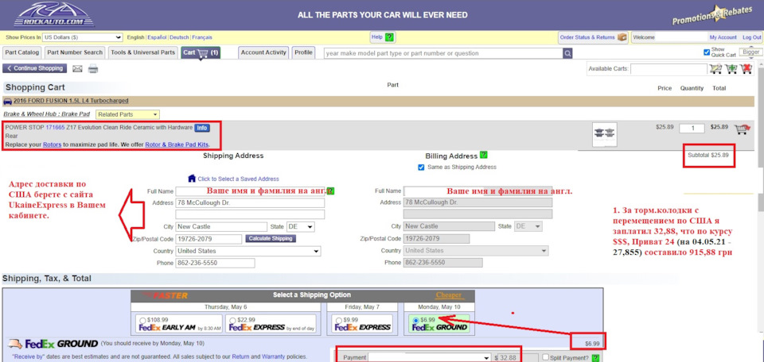Click the Log Out link

click(x=752, y=37)
